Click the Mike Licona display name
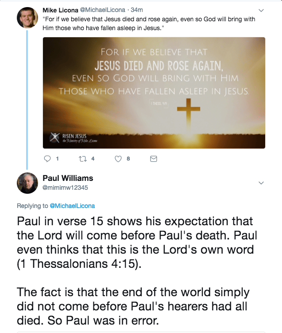282x333 pixels. [x=60, y=10]
